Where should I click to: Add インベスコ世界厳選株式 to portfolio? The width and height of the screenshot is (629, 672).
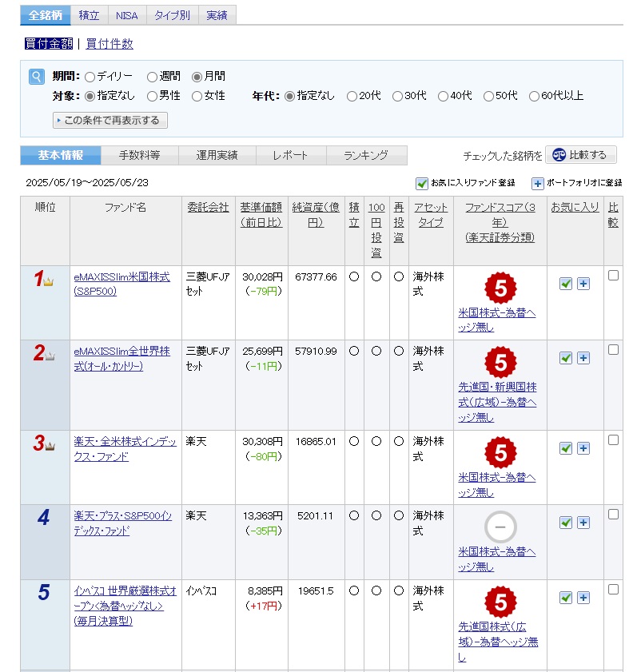(x=583, y=598)
